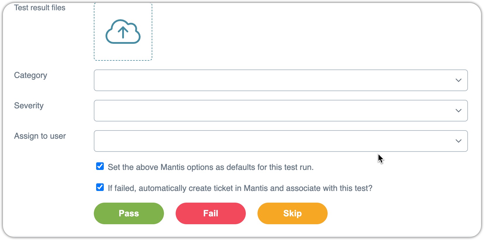The width and height of the screenshot is (484, 240).
Task: Disable automatic Mantis ticket creation checkbox
Action: tap(100, 187)
